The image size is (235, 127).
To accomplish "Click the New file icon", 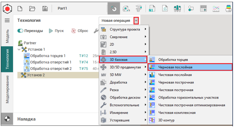I will point(20,8).
